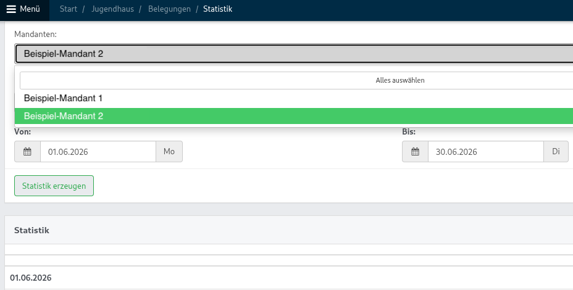
Task: Select highlighted Beispiel-Mandant 2 option
Action: 294,116
